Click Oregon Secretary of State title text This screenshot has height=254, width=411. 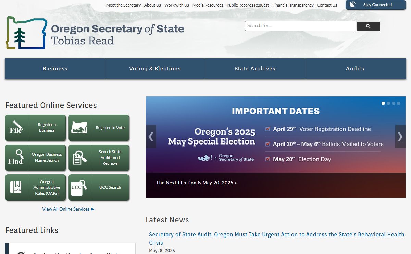point(117,29)
